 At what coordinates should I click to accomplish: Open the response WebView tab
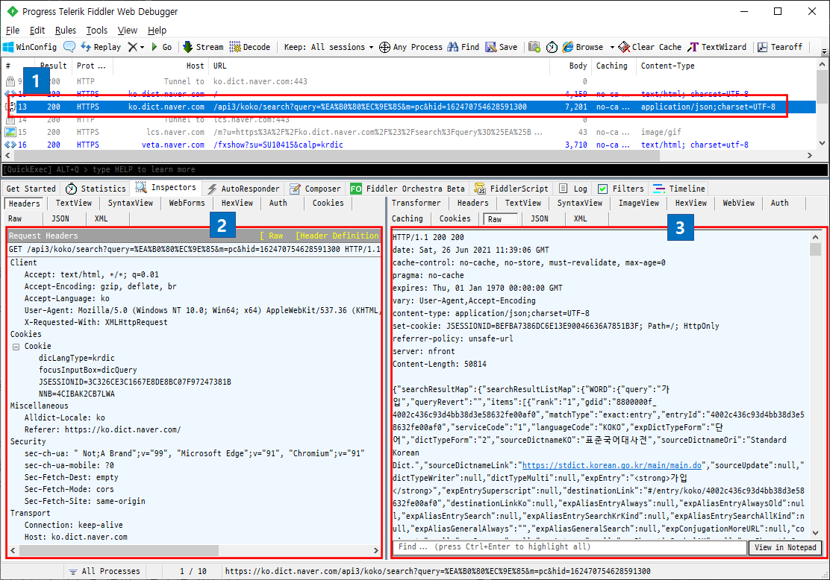point(738,203)
